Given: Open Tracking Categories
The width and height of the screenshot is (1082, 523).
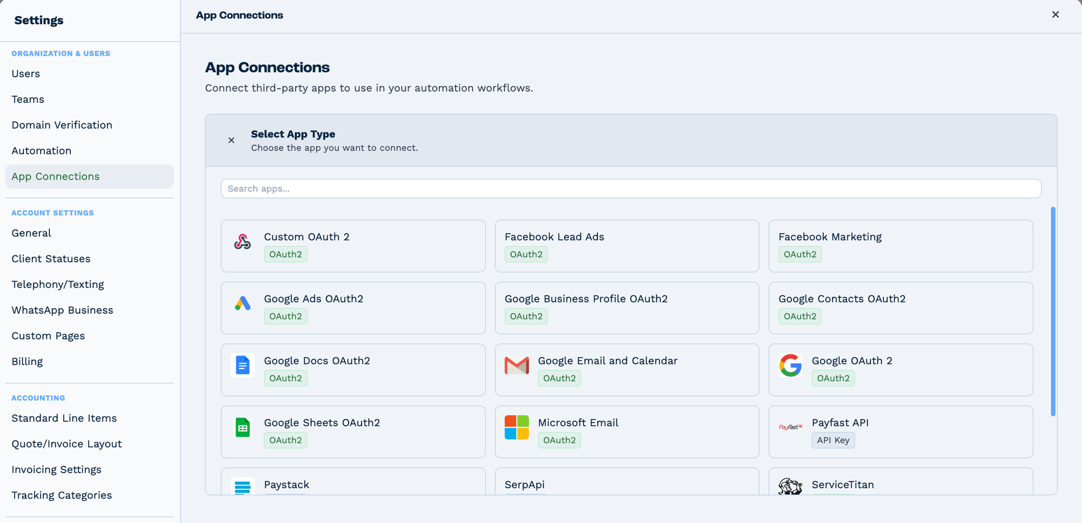Looking at the screenshot, I should [x=62, y=495].
